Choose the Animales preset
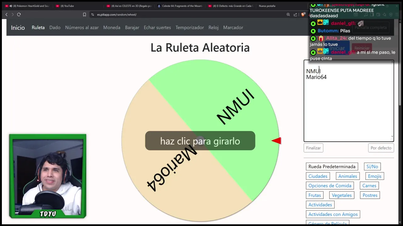Image resolution: width=403 pixels, height=226 pixels. 348,176
